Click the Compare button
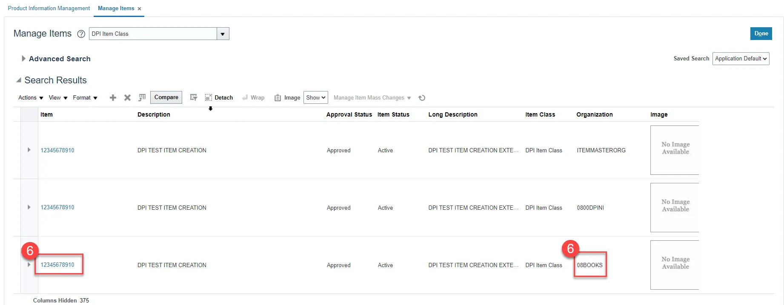Image resolution: width=784 pixels, height=305 pixels. tap(166, 97)
